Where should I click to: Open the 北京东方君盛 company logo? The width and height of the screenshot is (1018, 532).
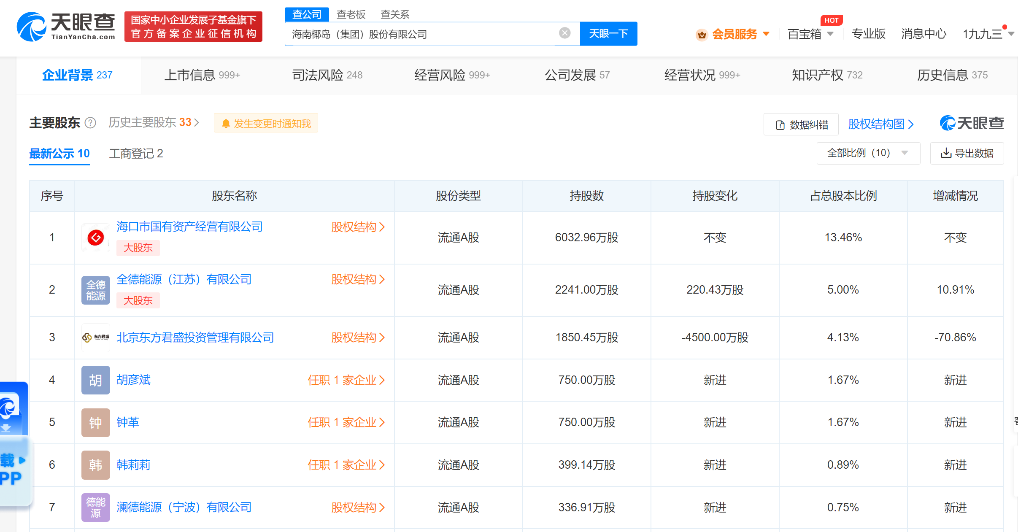pos(96,338)
